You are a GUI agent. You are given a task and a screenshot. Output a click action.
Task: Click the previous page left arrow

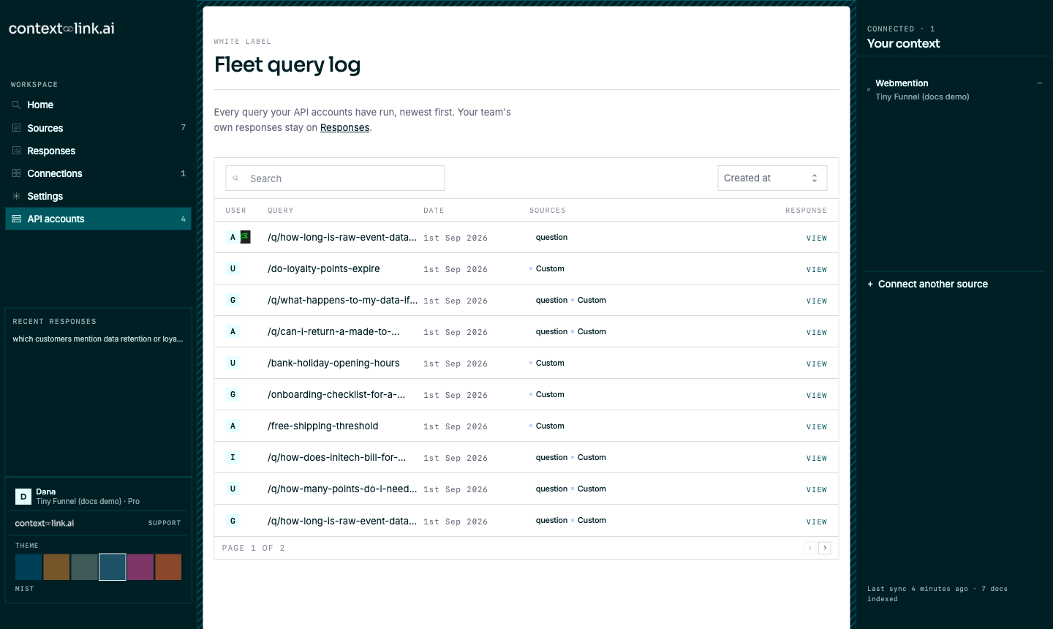(810, 548)
